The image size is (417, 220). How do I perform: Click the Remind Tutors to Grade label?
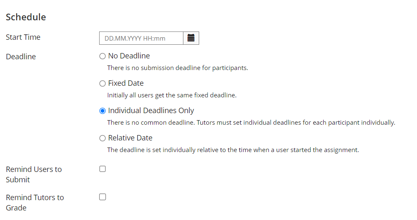tap(35, 203)
